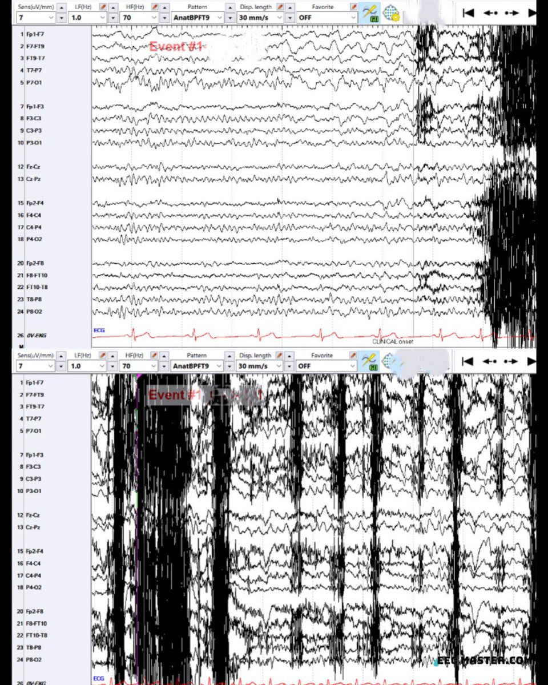Open the LF(Hz) 1.0 dropdown in upper window

click(87, 17)
